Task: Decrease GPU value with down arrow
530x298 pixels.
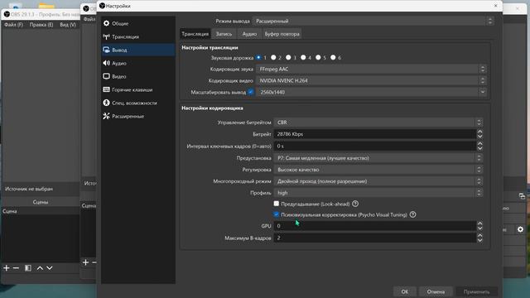Action: [x=480, y=228]
